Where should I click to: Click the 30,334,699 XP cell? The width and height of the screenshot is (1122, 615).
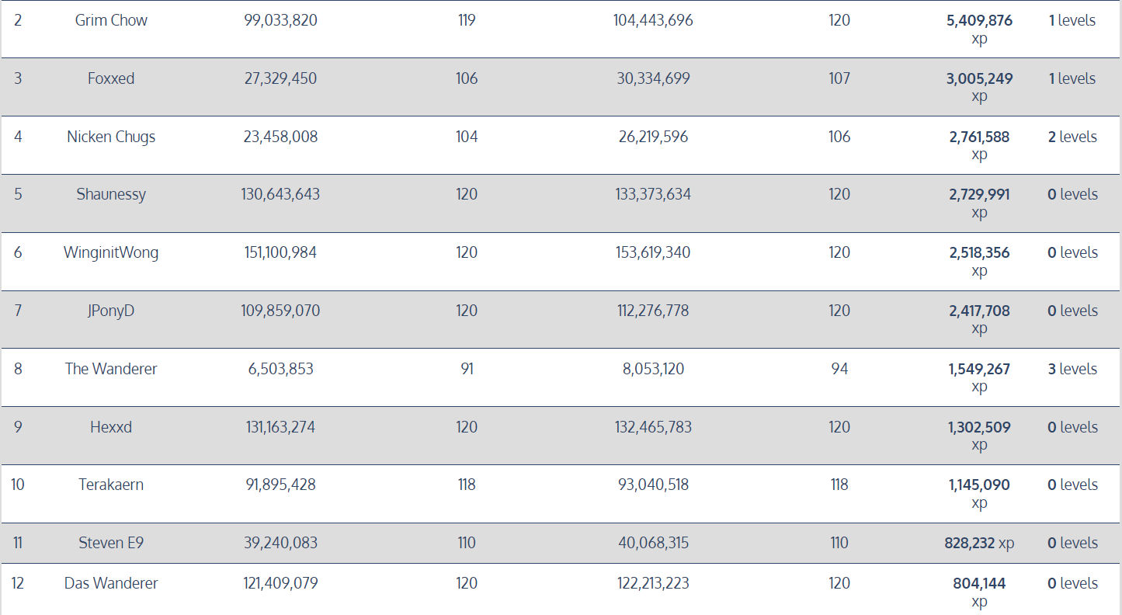tap(653, 78)
